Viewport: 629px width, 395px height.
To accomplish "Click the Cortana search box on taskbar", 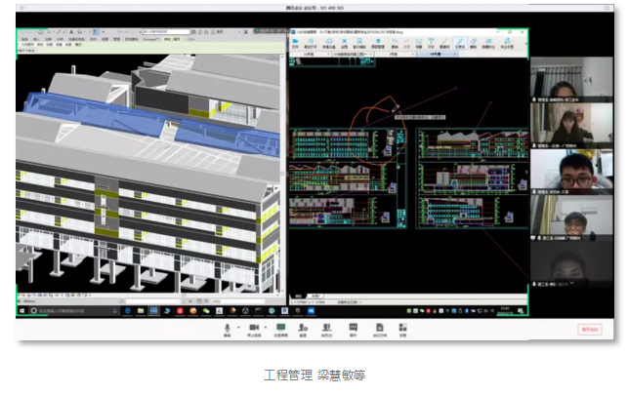I will coord(74,311).
